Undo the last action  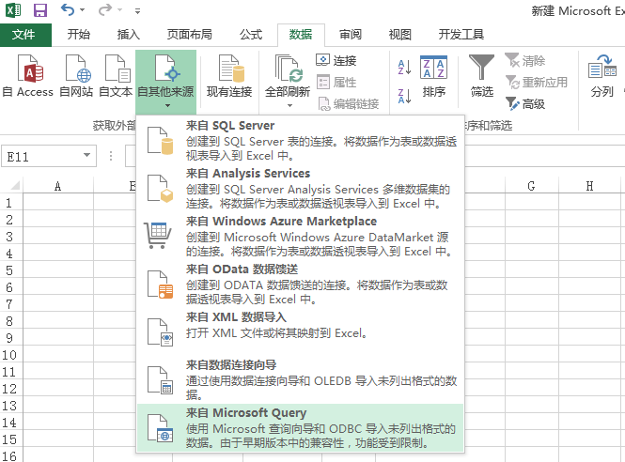pos(68,9)
